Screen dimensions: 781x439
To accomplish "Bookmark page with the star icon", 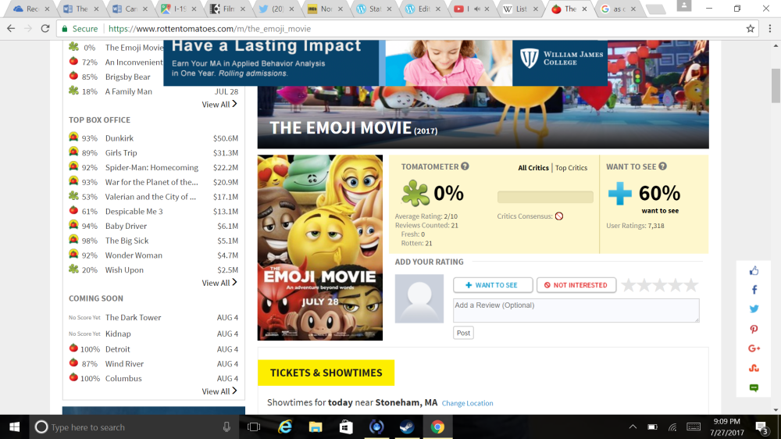I will pyautogui.click(x=751, y=28).
